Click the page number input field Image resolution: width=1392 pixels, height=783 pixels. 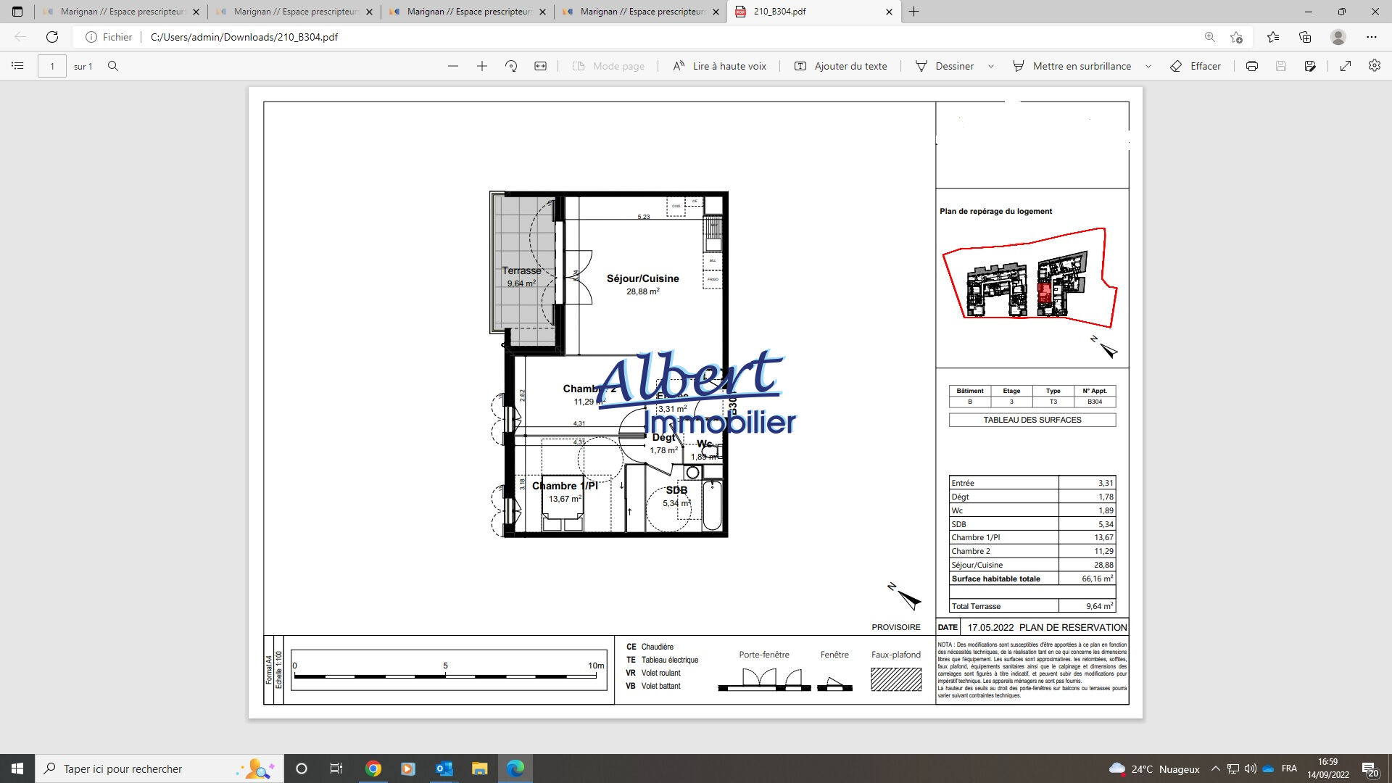click(52, 66)
